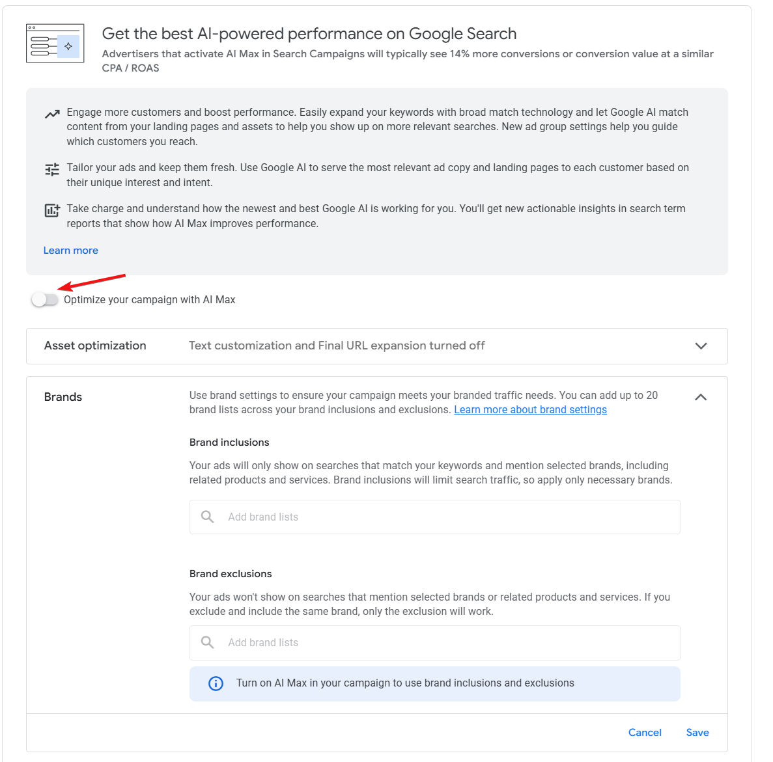
Task: Click 'Text customization and Final URL expansion turned off'
Action: (x=337, y=346)
